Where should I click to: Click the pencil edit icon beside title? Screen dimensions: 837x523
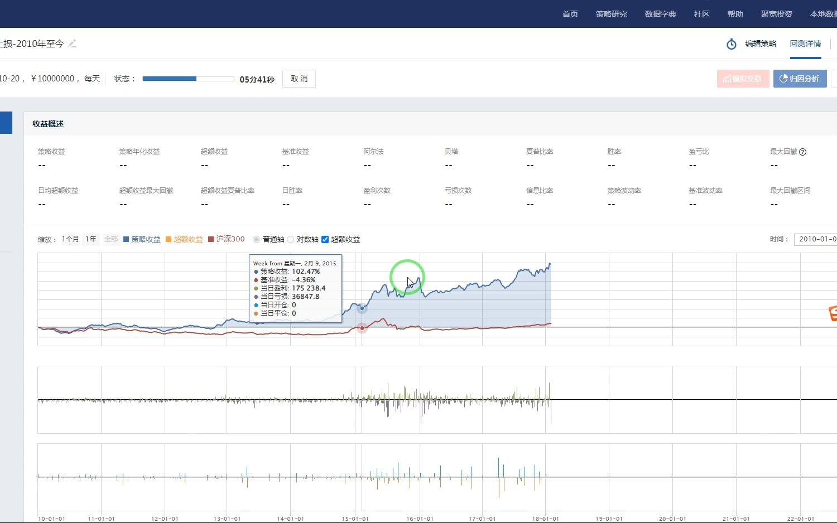point(72,43)
